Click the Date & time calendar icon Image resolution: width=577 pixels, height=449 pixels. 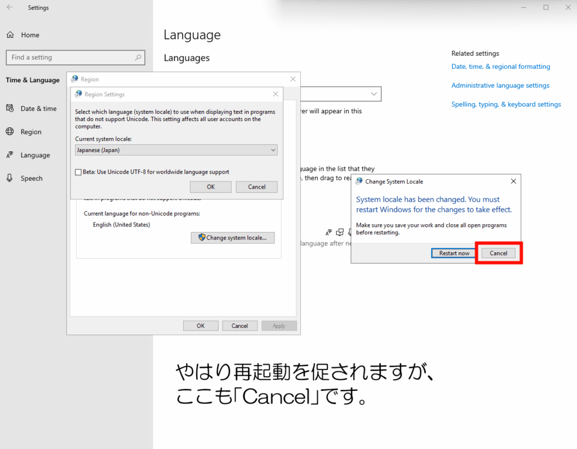click(10, 109)
